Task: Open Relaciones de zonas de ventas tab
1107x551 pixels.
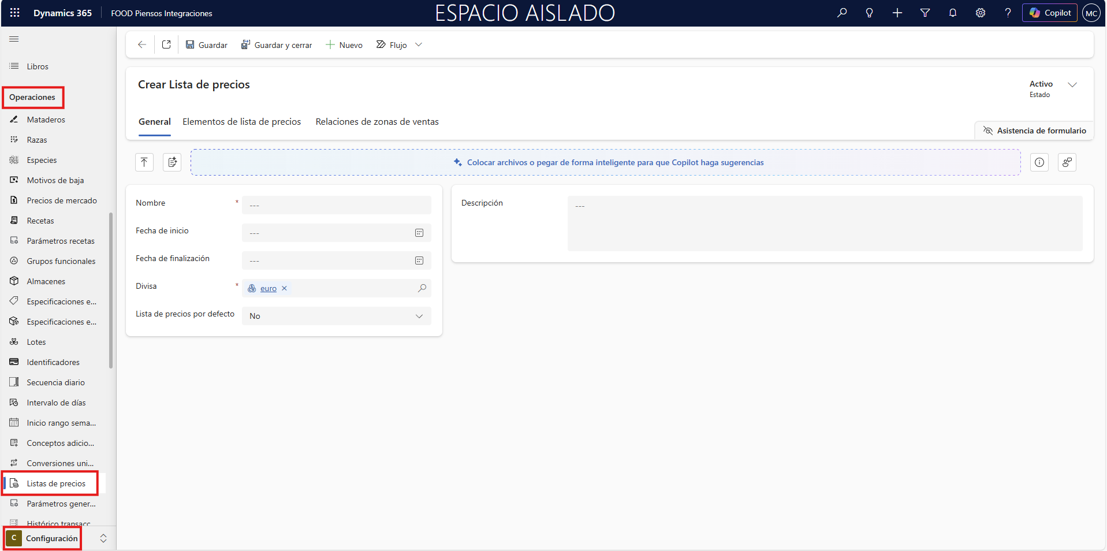Action: 377,122
